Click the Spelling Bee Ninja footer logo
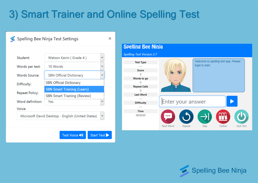258x183 pixels. click(213, 171)
